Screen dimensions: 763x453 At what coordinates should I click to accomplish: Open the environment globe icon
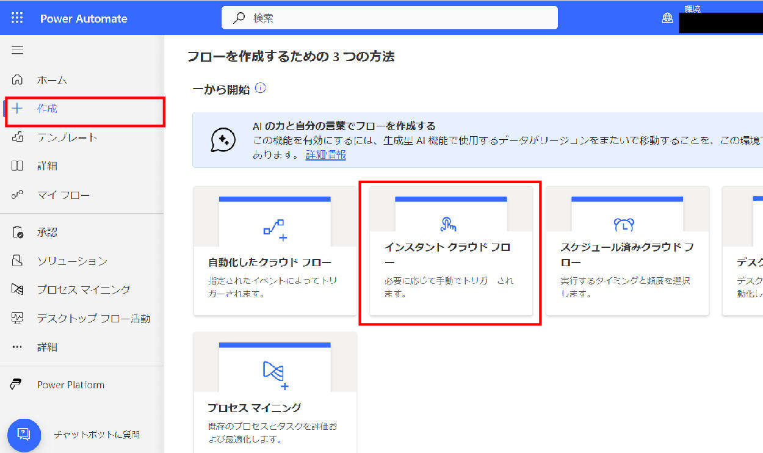[667, 18]
